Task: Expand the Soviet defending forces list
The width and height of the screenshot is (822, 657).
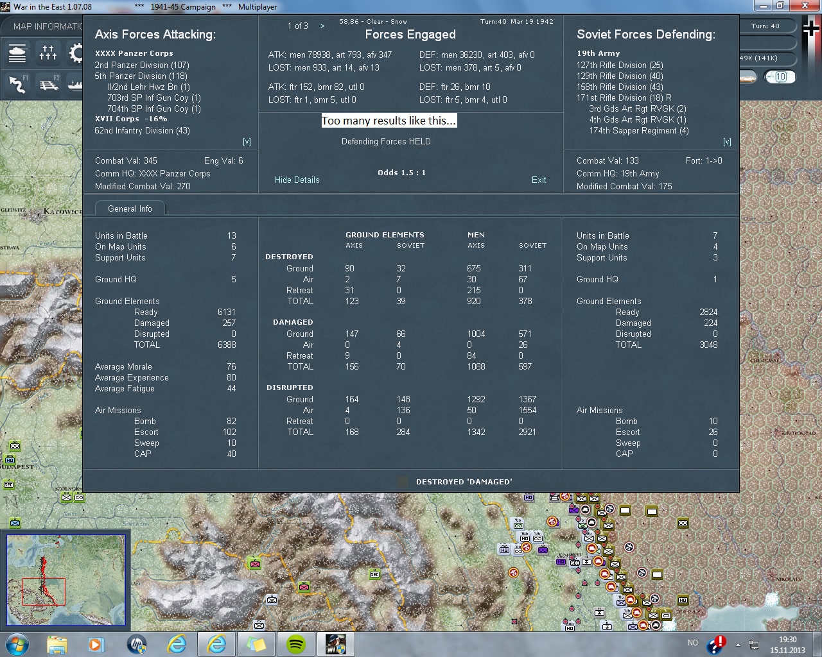Action: point(727,142)
